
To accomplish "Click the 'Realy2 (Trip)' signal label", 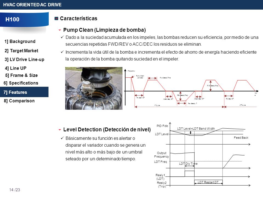I will point(162,184).
